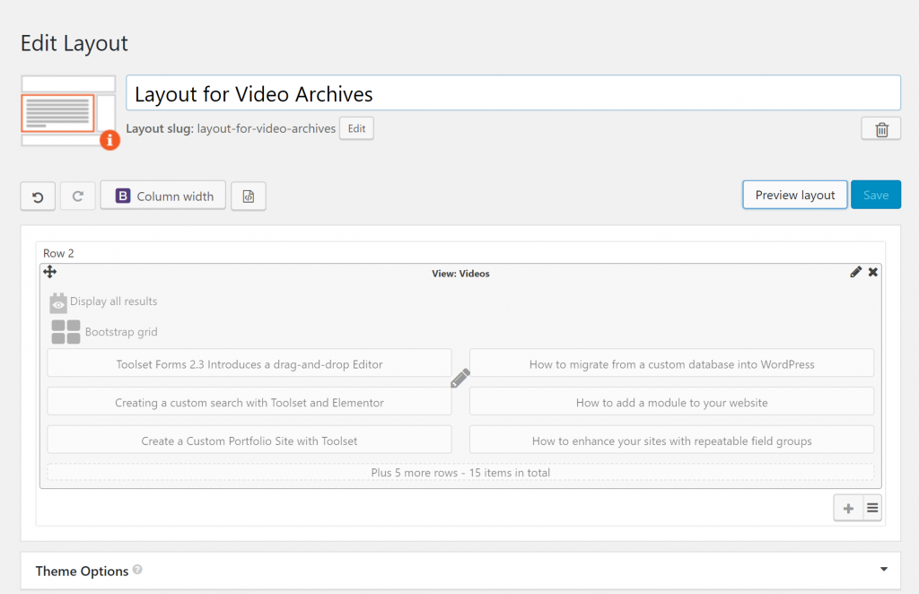The width and height of the screenshot is (919, 594).
Task: Click the Theme Options help question mark
Action: [137, 570]
